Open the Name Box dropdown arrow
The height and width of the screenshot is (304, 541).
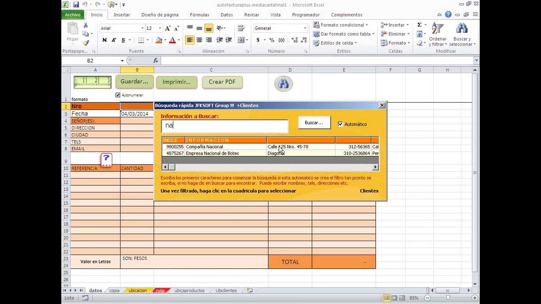(x=122, y=61)
